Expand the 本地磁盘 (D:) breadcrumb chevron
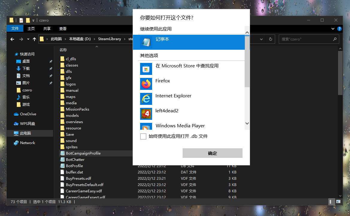The height and width of the screenshot is (216, 350). pos(94,39)
